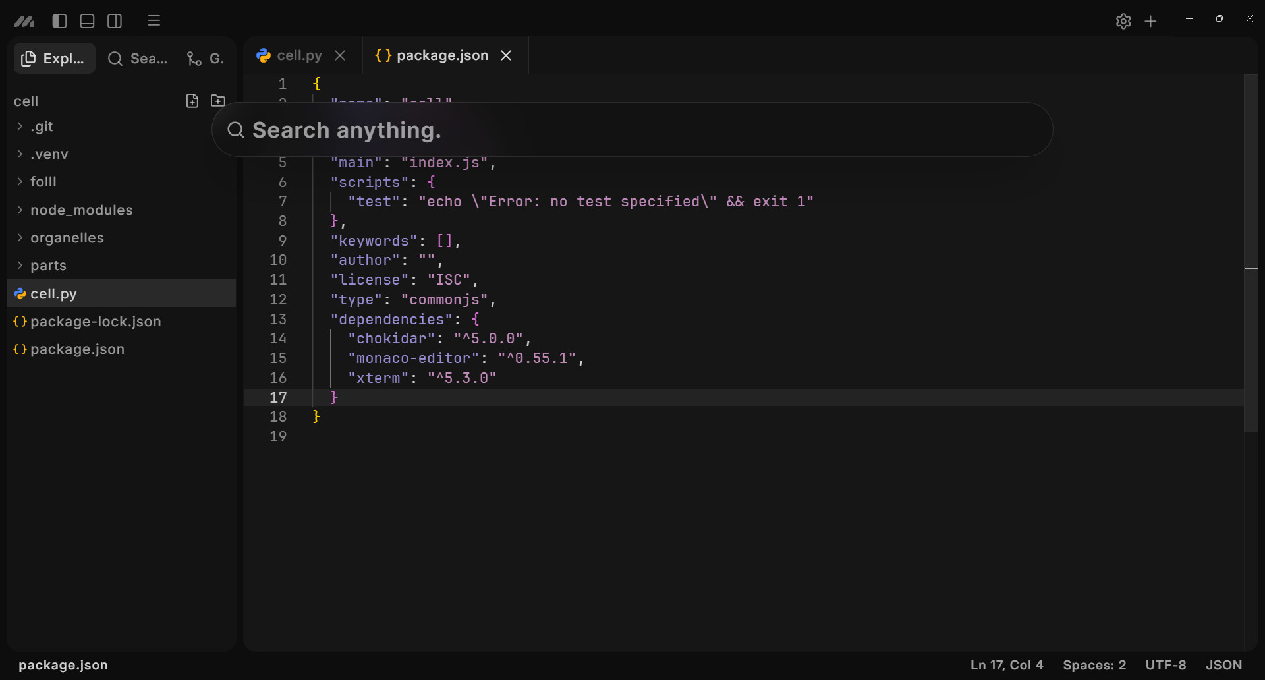Switch to the Search sidebar tab
Image resolution: width=1265 pixels, height=680 pixels.
pos(138,59)
